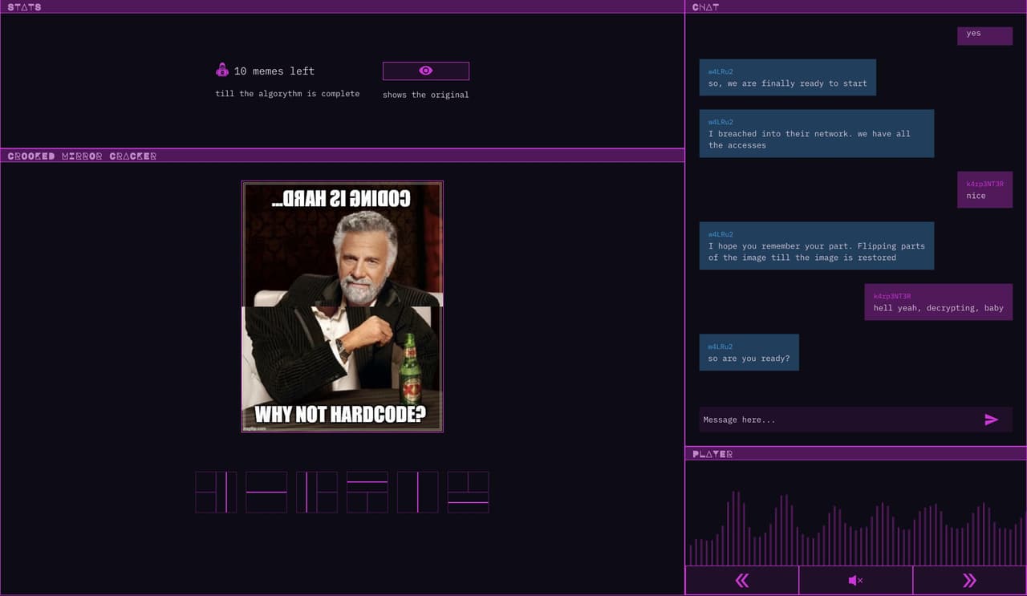Click the Crooked Mirror Cracker panel header
The width and height of the screenshot is (1027, 596).
click(x=342, y=156)
